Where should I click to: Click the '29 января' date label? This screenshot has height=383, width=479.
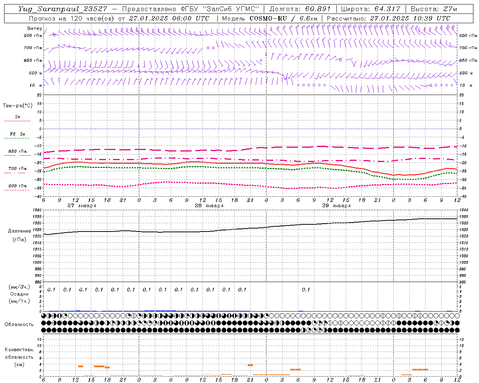point(336,206)
